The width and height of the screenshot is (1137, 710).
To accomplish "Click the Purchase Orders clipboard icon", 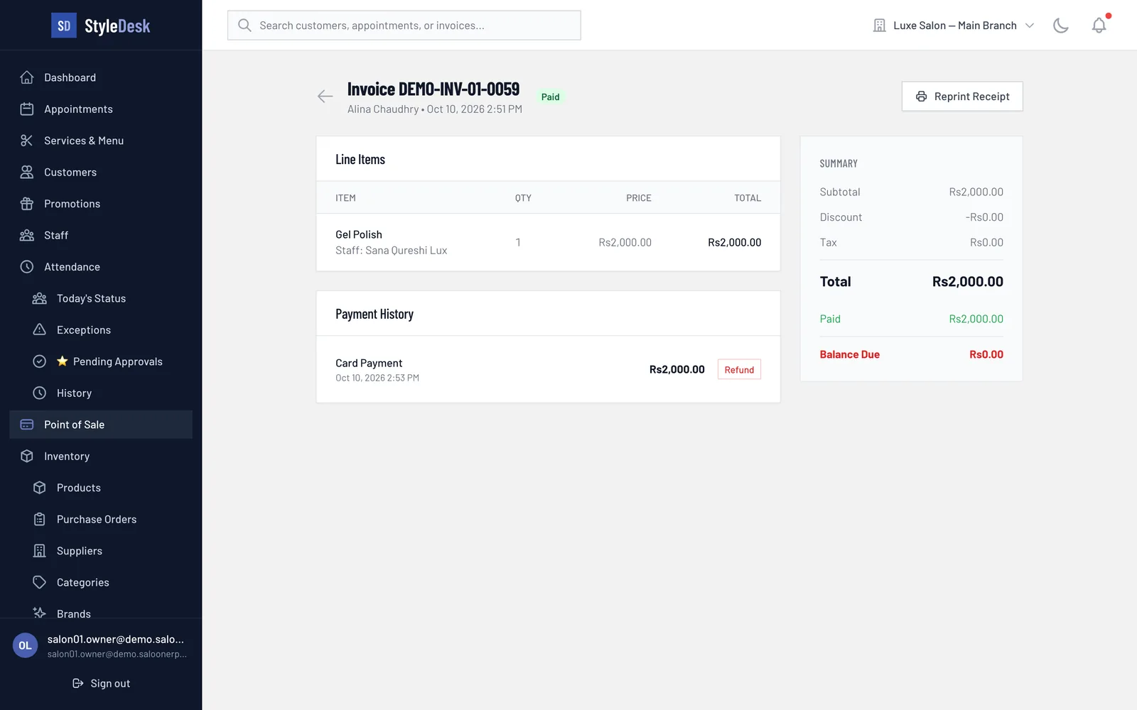I will [x=40, y=519].
